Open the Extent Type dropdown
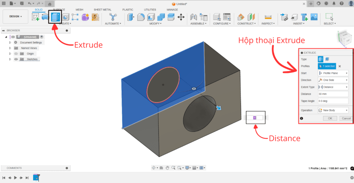 [333, 87]
